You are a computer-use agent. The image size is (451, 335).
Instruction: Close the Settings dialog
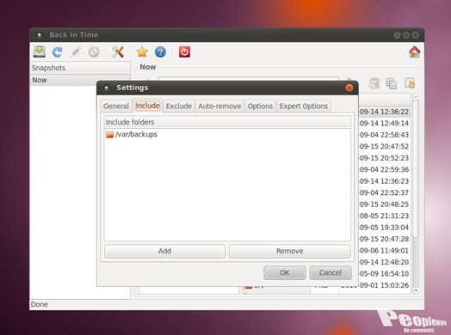(349, 88)
